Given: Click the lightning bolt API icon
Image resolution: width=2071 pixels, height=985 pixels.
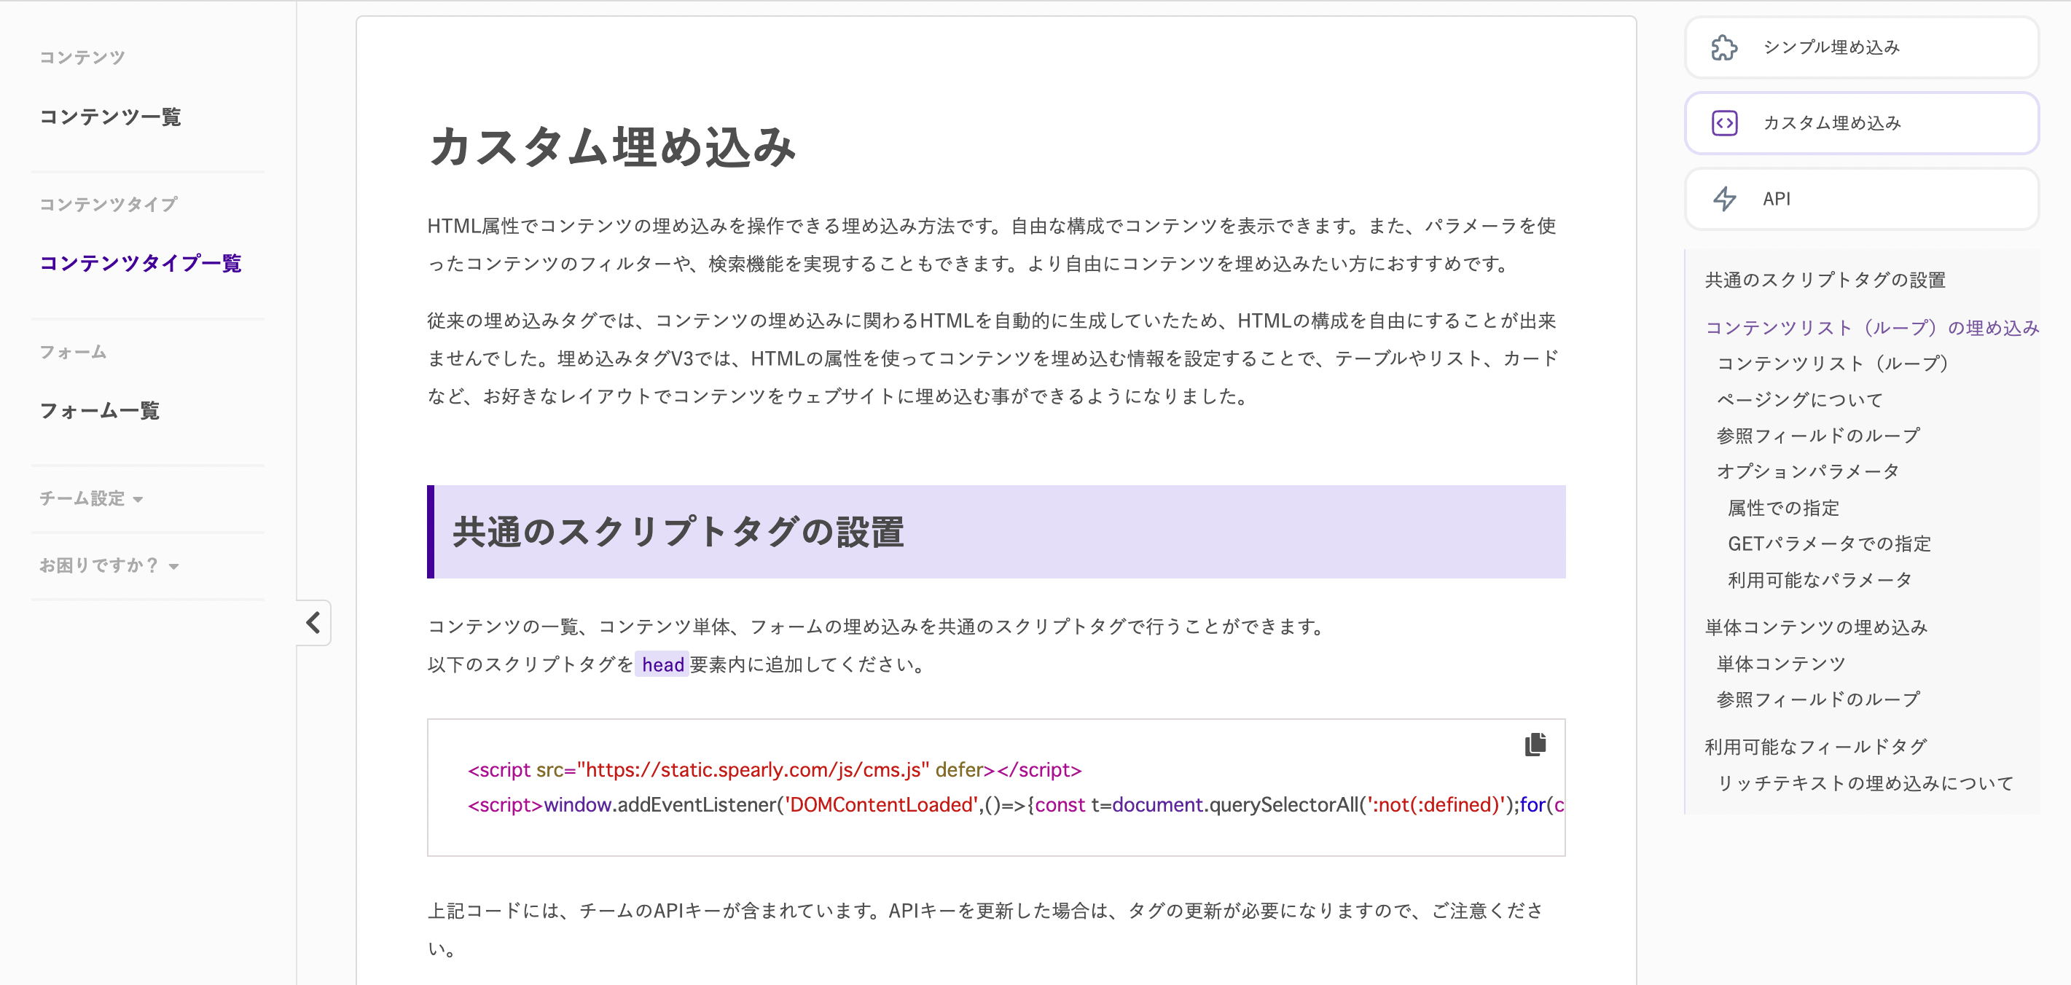Looking at the screenshot, I should (1723, 199).
